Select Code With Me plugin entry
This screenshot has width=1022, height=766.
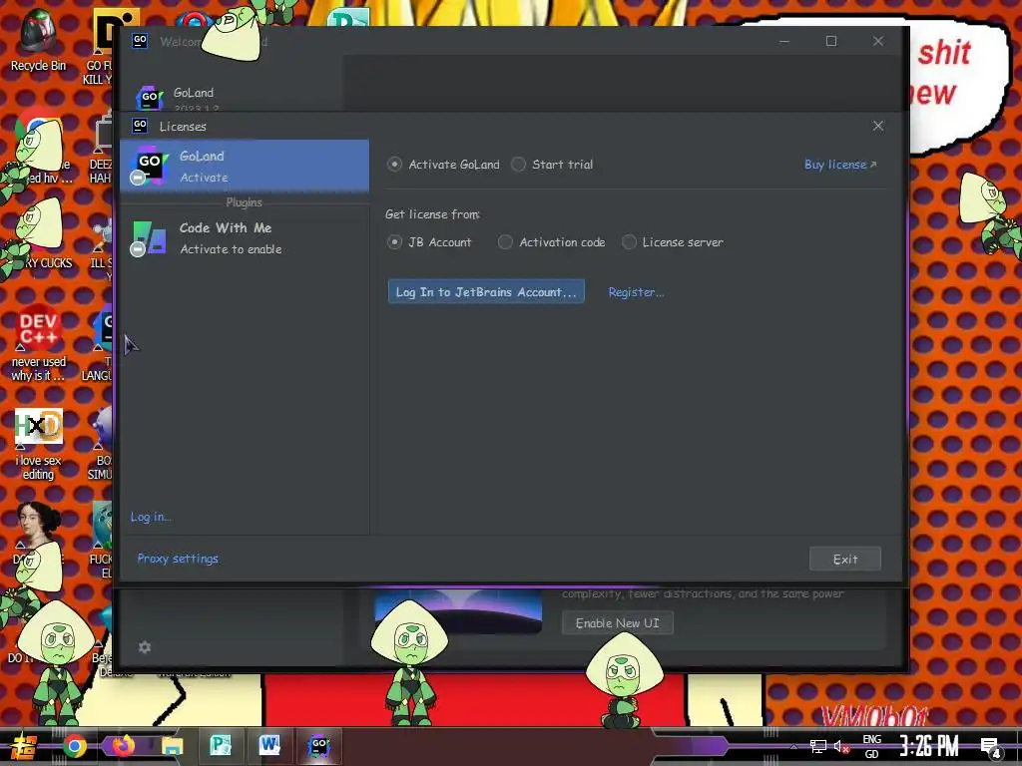245,237
